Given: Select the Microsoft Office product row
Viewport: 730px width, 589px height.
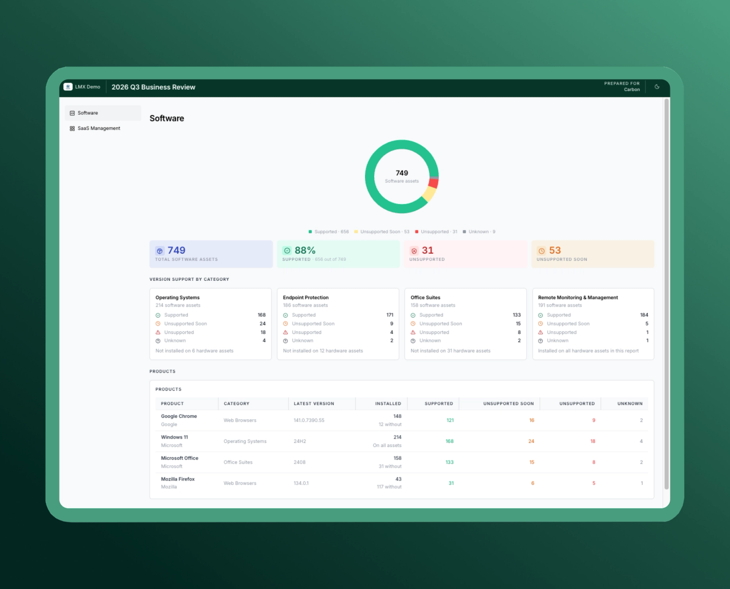Looking at the screenshot, I should [x=401, y=462].
